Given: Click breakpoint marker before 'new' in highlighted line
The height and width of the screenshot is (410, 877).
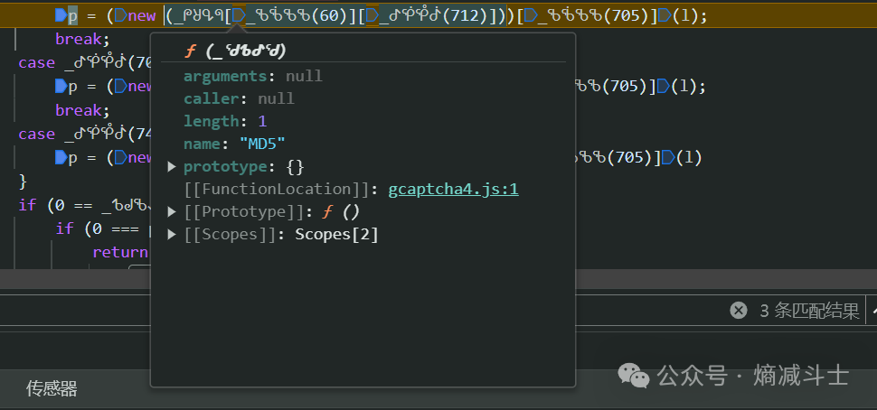Looking at the screenshot, I should coord(119,15).
